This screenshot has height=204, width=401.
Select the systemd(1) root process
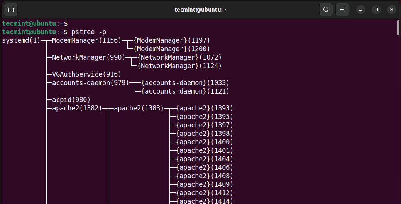point(21,40)
